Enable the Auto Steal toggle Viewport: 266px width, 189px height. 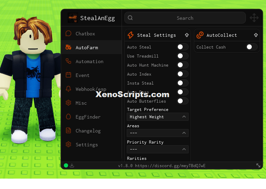click(x=183, y=47)
